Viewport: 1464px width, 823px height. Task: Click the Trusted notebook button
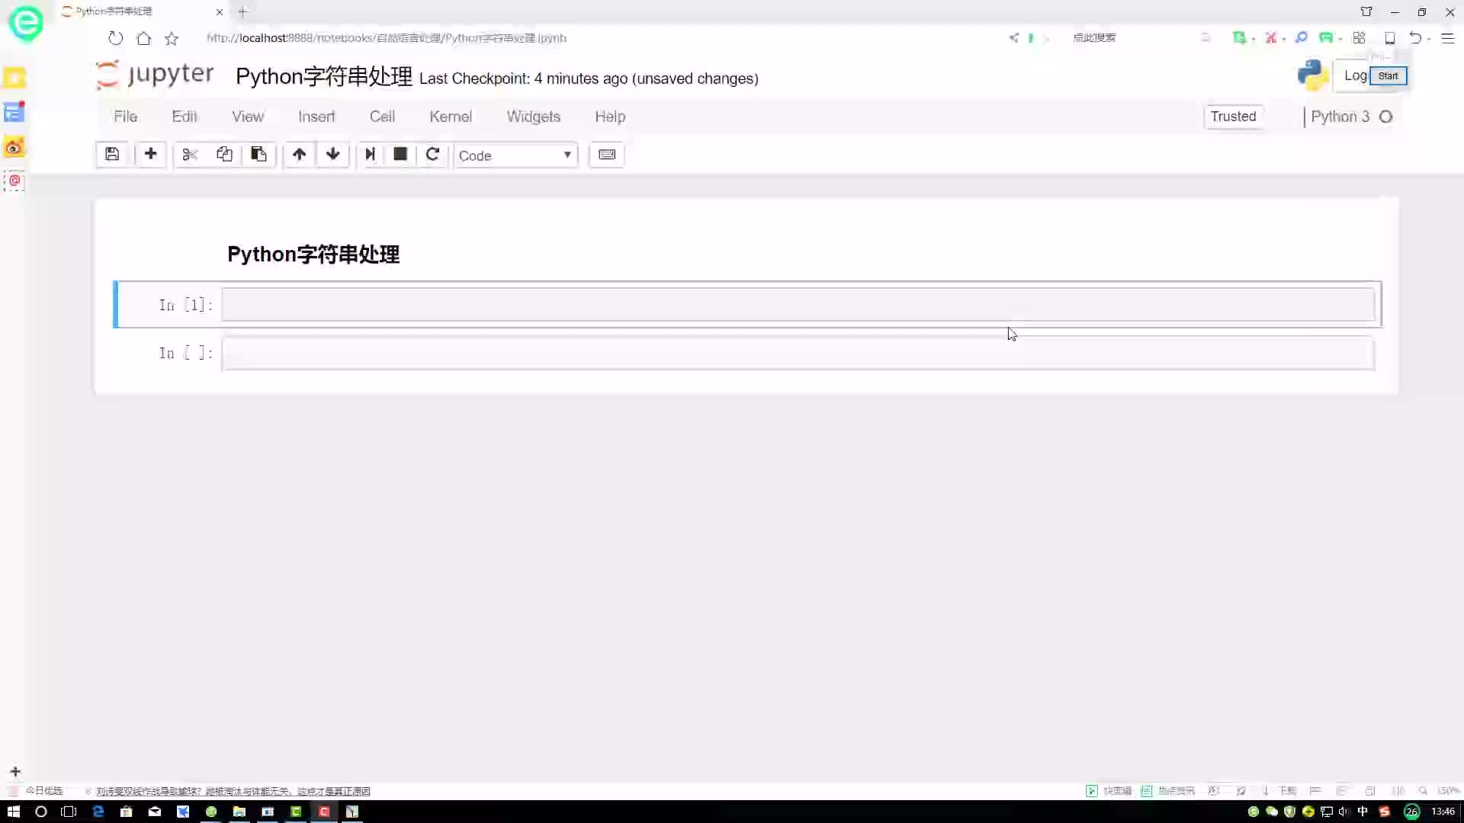(x=1233, y=117)
